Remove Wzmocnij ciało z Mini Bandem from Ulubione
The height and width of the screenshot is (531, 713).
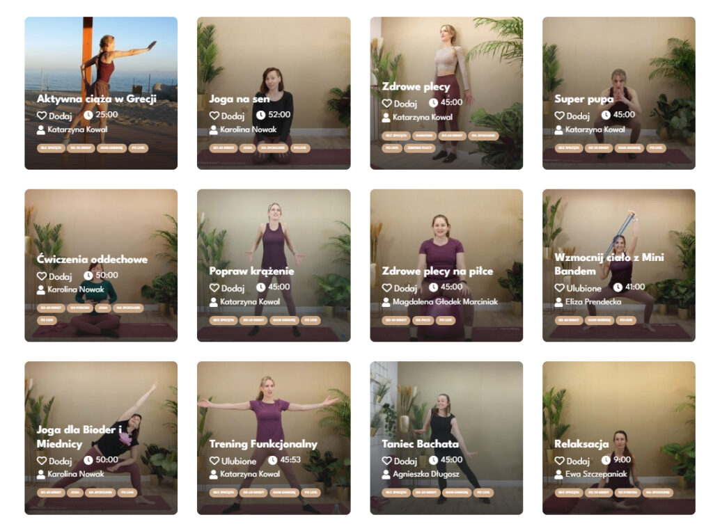pos(559,288)
